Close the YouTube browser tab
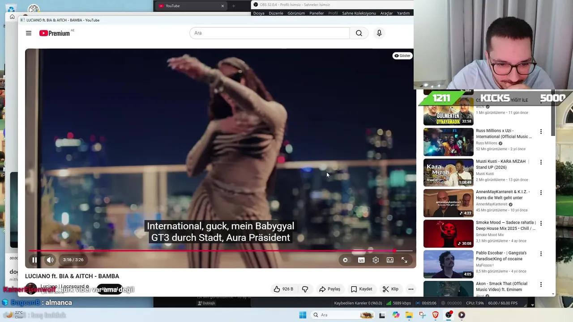 [222, 6]
